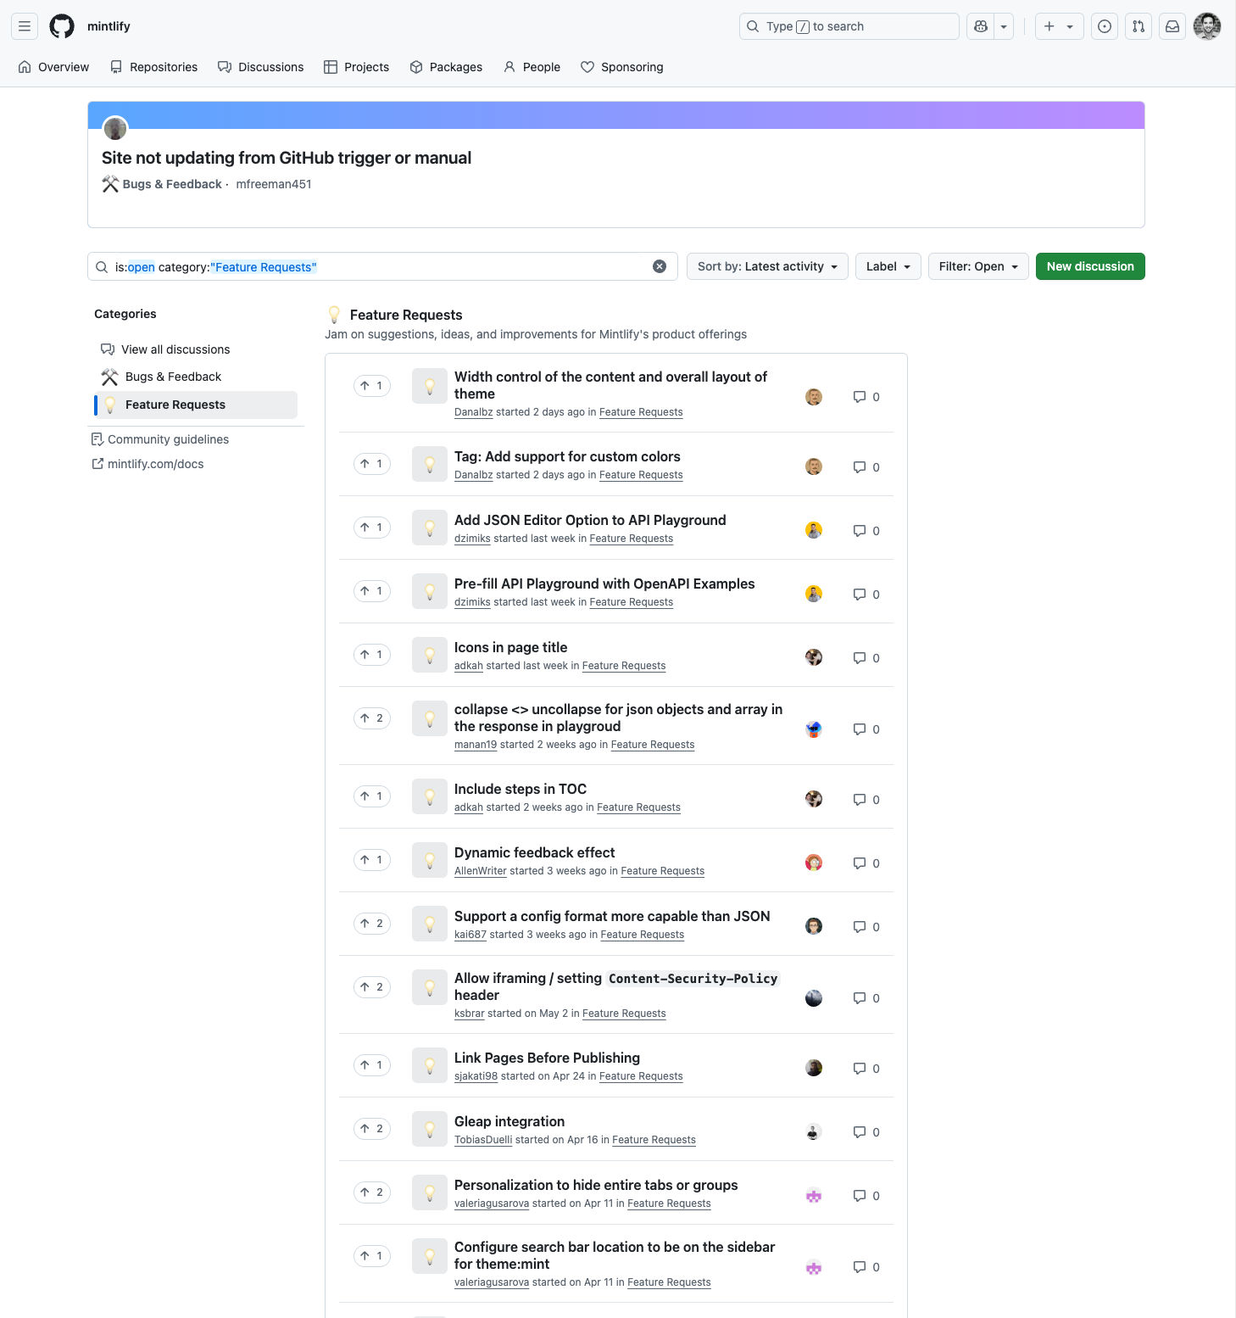Click participant avatar on 'Support a config format' row
Viewport: 1236px width, 1318px height.
(814, 926)
